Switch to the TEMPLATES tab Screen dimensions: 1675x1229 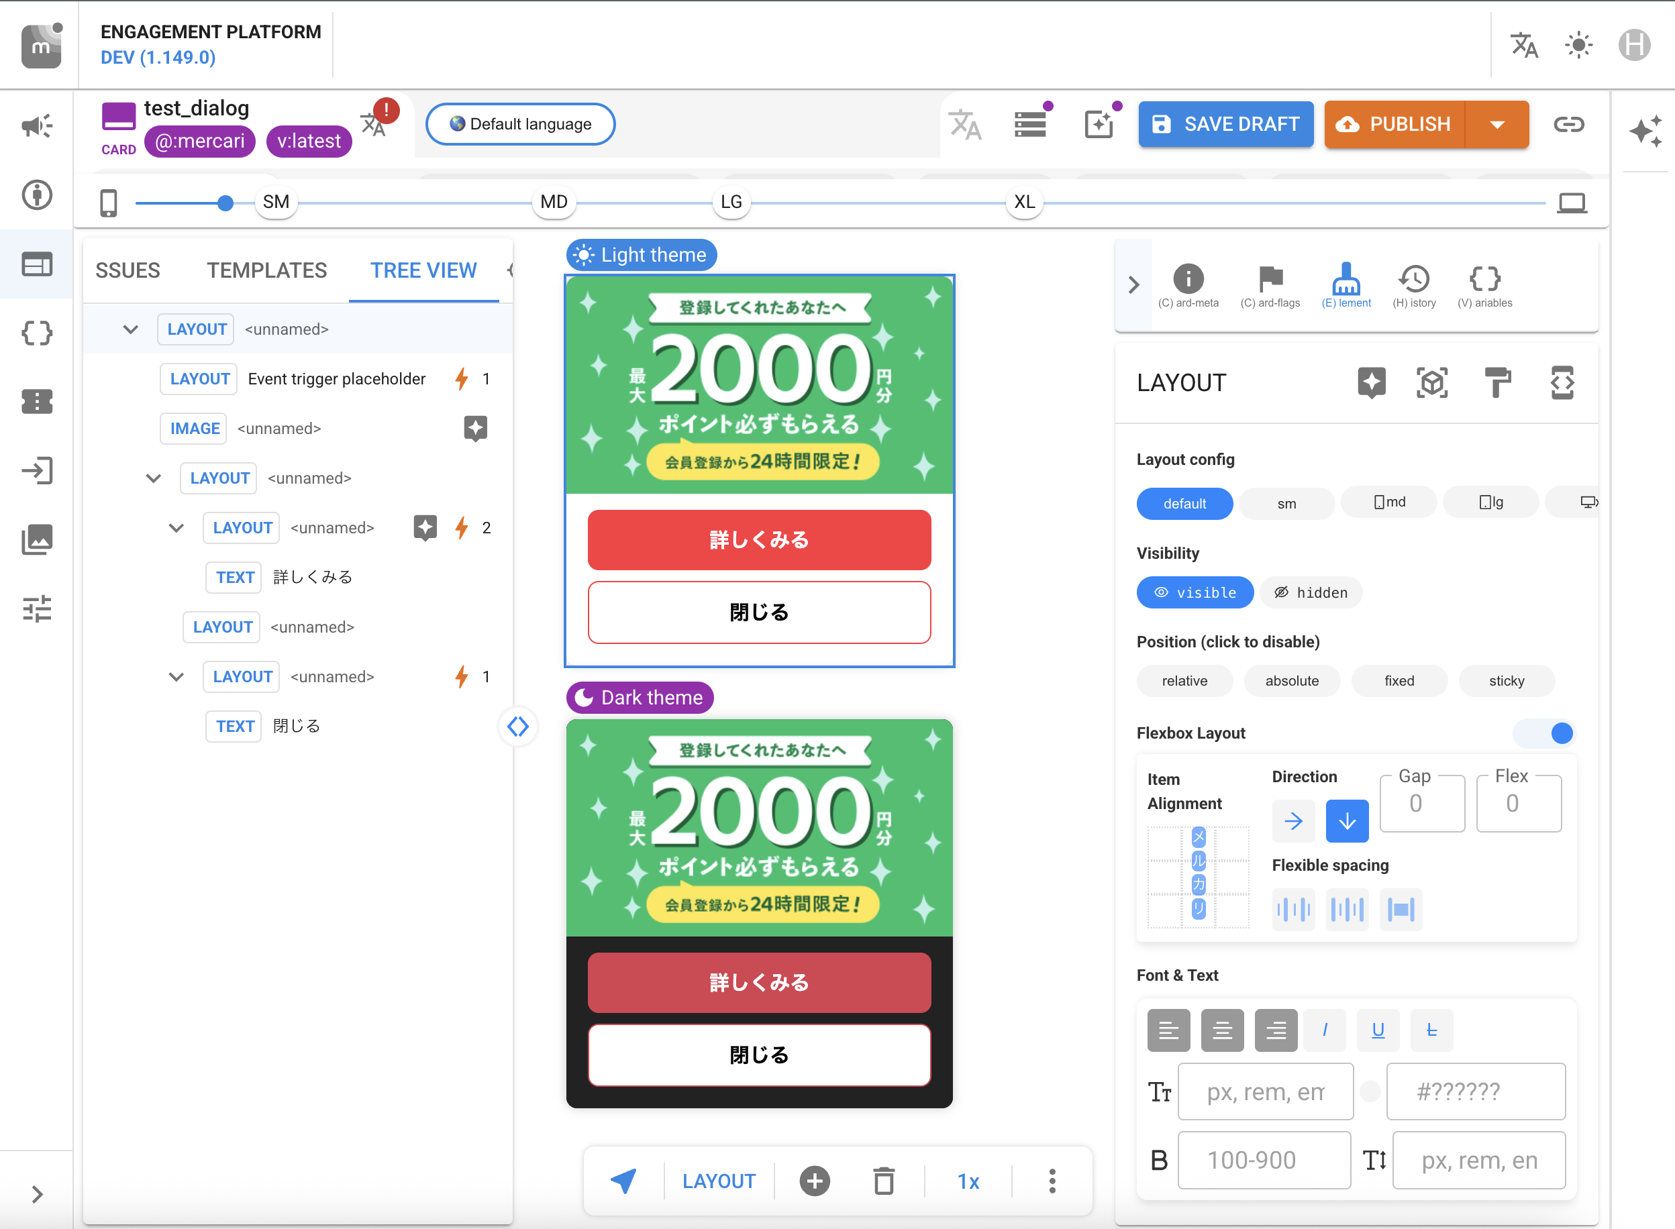266,270
